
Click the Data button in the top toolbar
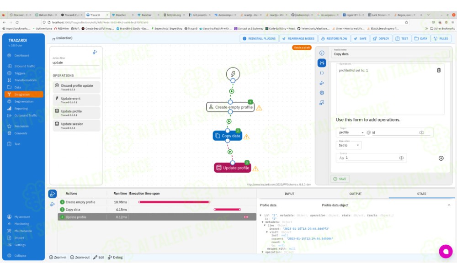click(420, 38)
